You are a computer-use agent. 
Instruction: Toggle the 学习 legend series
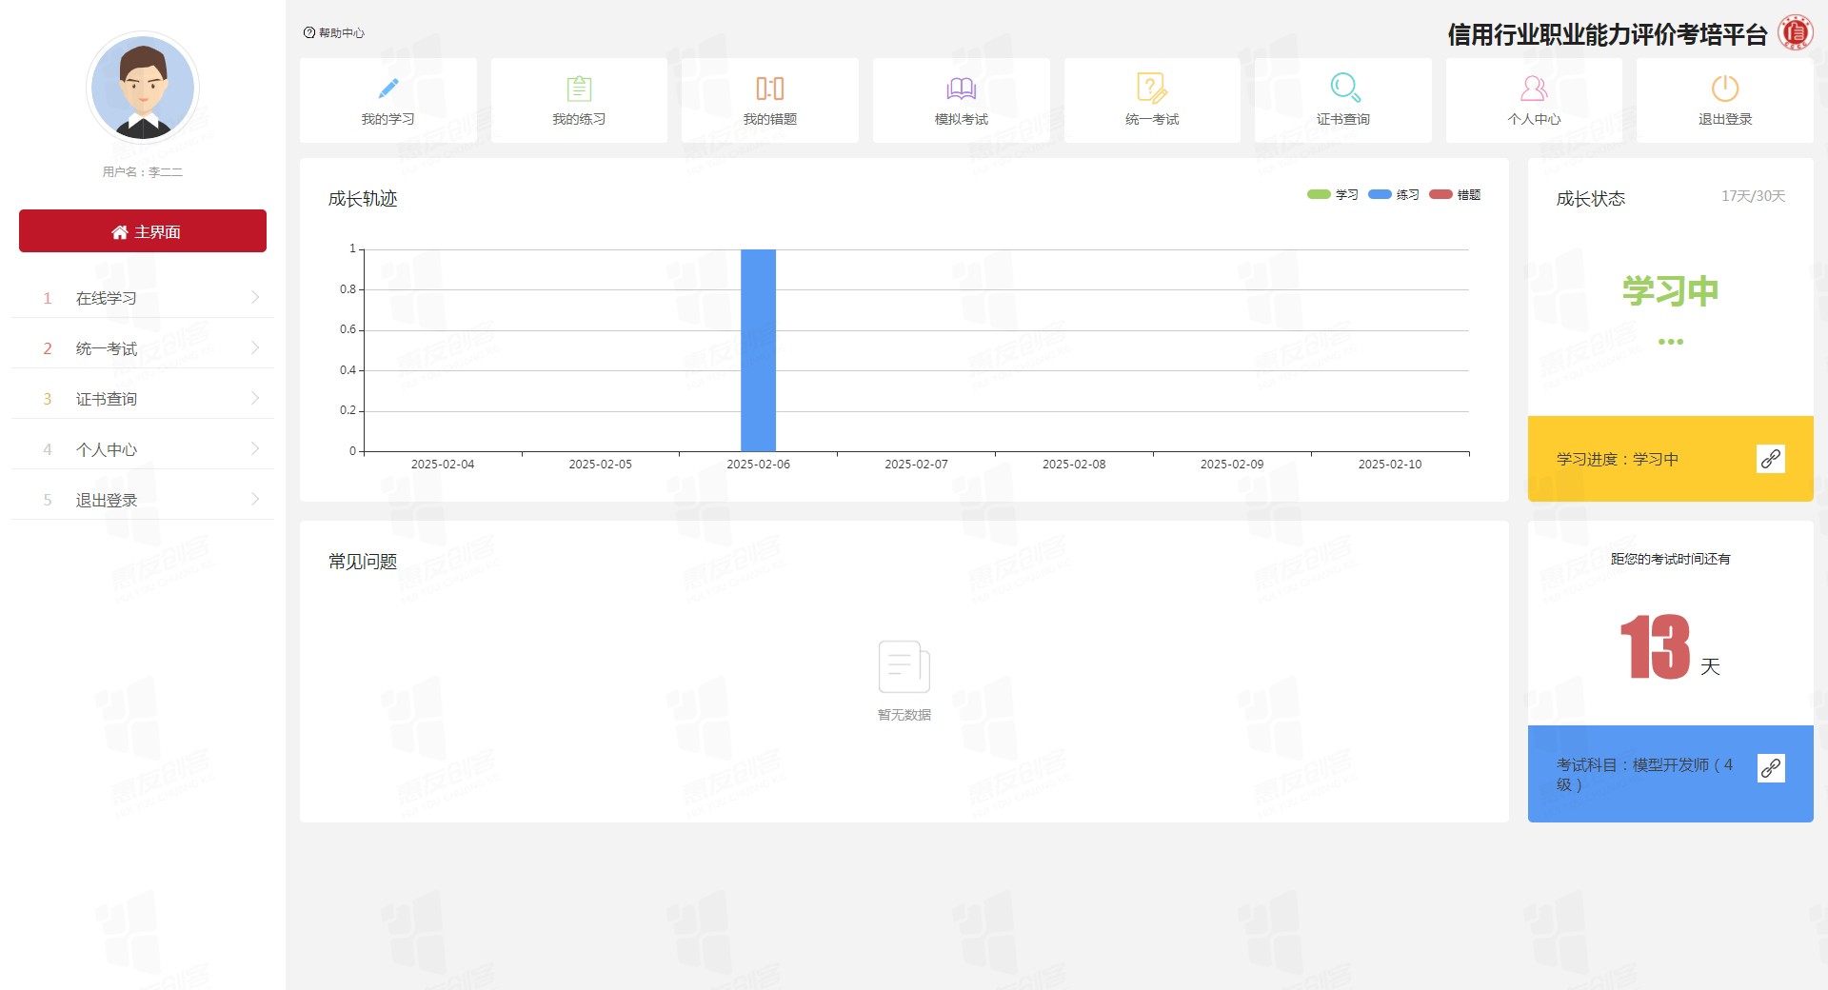[x=1332, y=195]
